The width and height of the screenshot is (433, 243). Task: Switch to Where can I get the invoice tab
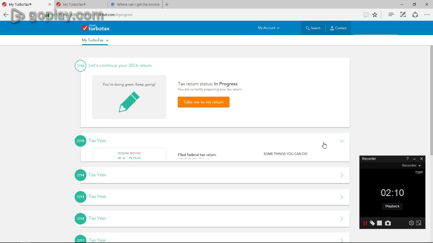pos(135,4)
